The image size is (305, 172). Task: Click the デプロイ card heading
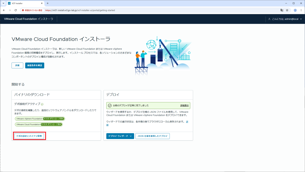pos(113,95)
